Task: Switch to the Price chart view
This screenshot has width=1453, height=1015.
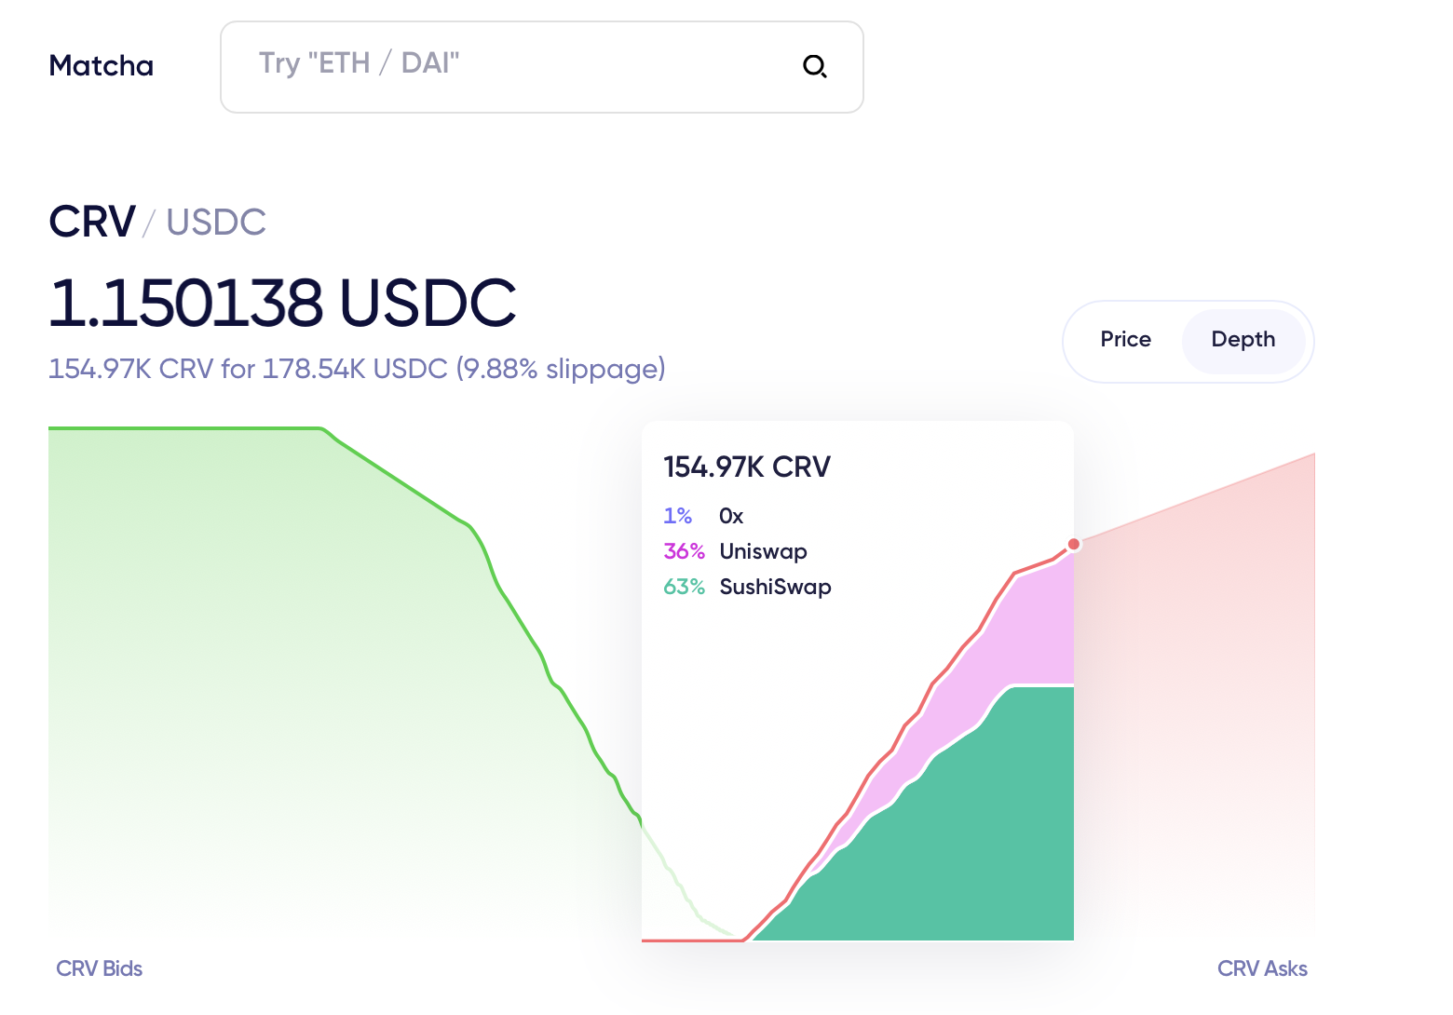Action: pyautogui.click(x=1125, y=340)
